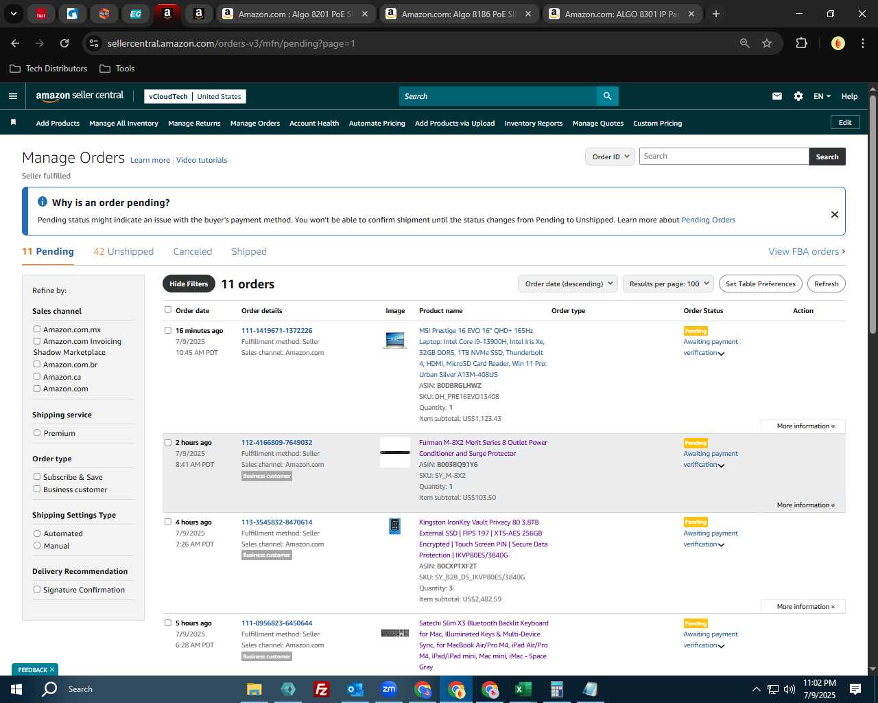Check the Amazon.ca sales channel filter
878x703 pixels.
coord(37,376)
